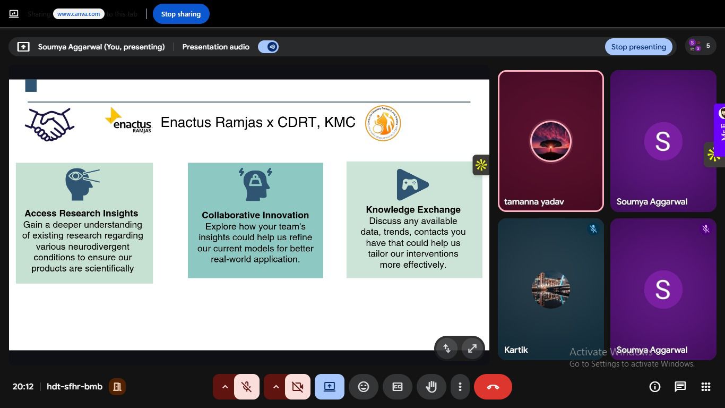Click the Knowledge Exchange game controller icon
Image resolution: width=725 pixels, height=408 pixels.
(412, 185)
